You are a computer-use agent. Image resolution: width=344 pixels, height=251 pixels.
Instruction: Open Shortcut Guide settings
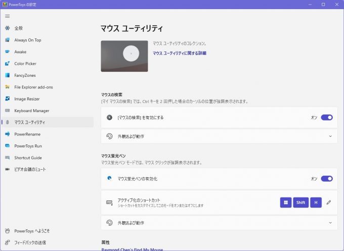(47, 158)
